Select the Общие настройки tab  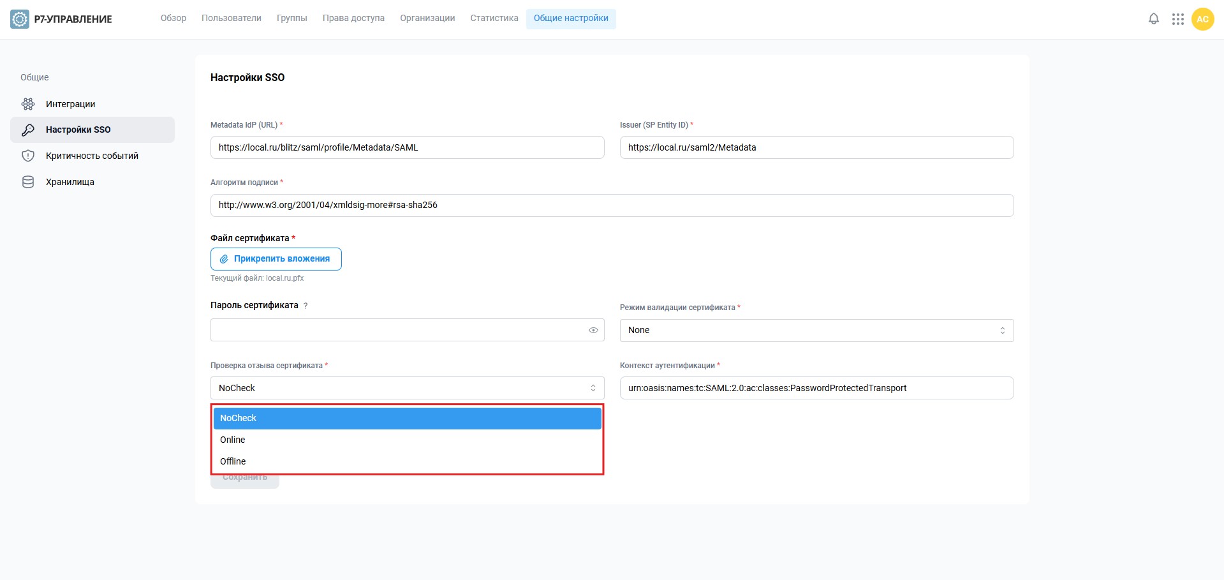point(571,19)
